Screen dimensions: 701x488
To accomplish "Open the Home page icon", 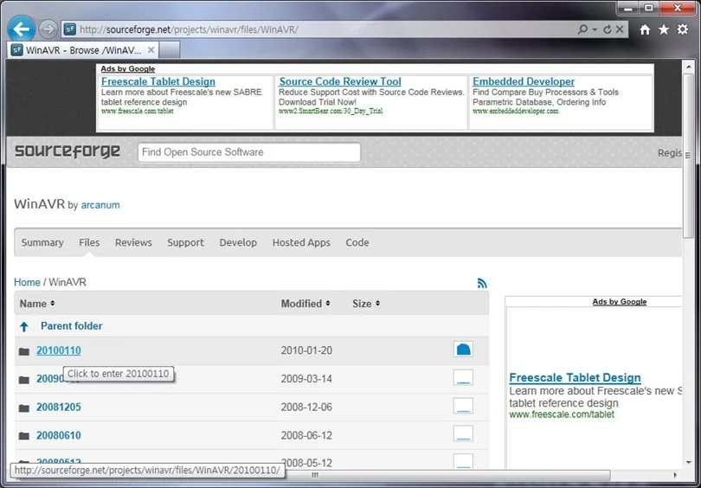I will point(645,30).
